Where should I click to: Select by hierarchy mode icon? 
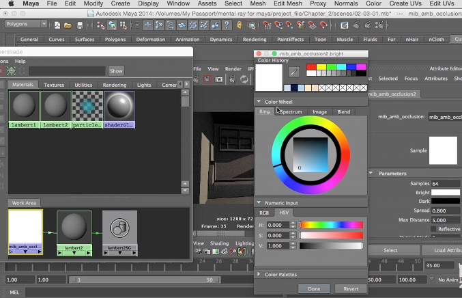[x=100, y=25]
